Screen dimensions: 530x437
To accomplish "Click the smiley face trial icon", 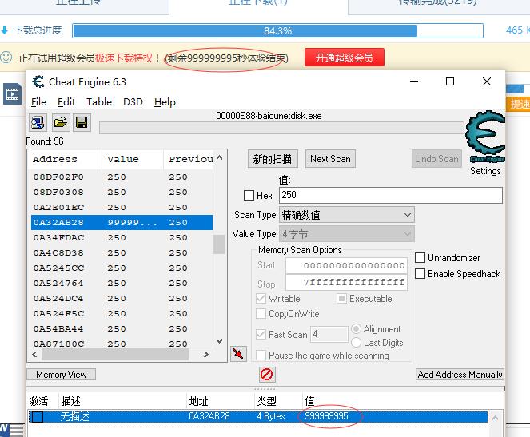I will click(6, 58).
